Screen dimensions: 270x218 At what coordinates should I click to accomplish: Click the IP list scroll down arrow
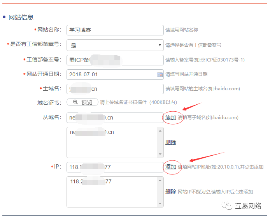(160, 204)
